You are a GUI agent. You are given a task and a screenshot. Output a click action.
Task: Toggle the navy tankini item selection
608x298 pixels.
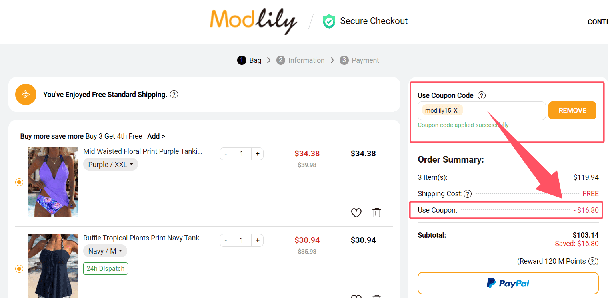[19, 268]
